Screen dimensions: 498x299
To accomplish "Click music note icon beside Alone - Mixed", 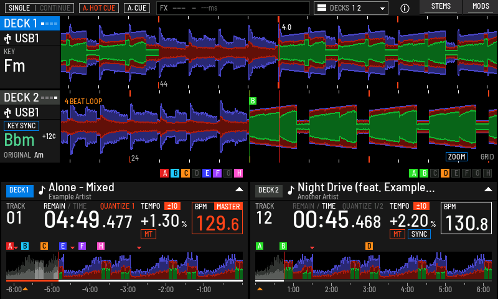I will pos(42,190).
